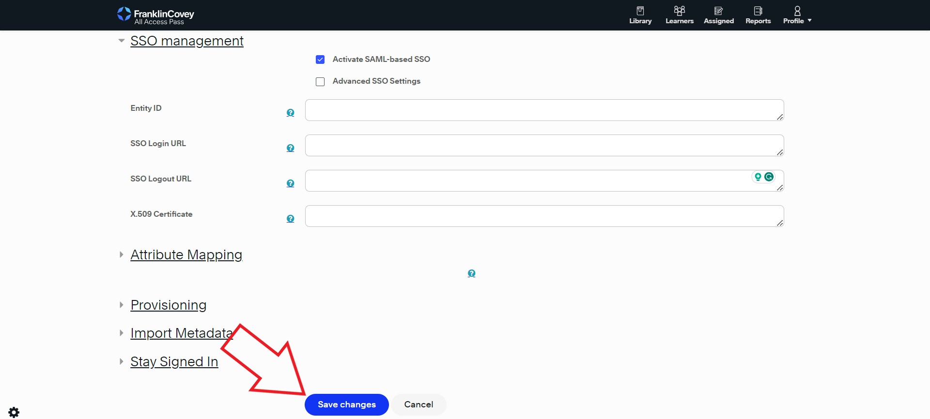Viewport: 930px width, 419px height.
Task: Click the FranklinCovey All Access Pass logo
Action: [155, 15]
